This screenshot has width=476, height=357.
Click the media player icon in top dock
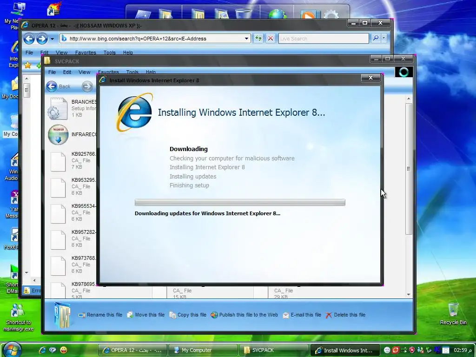point(309,14)
